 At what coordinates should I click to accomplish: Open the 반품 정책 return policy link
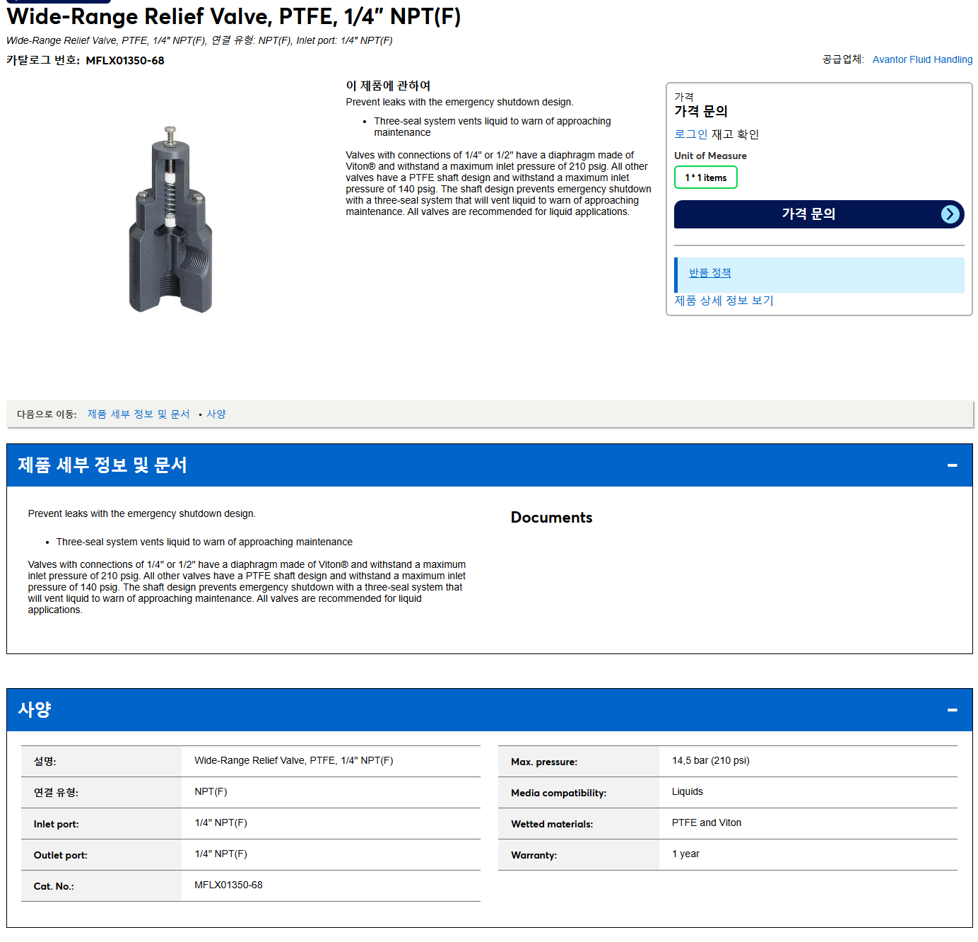click(x=709, y=272)
